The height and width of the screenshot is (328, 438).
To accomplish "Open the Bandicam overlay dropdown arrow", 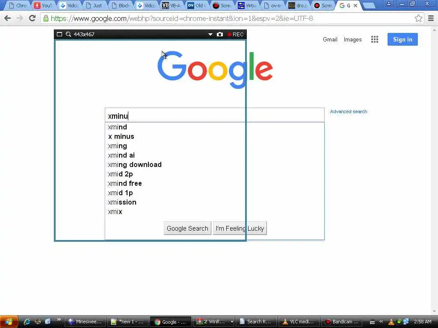I will click(x=210, y=35).
